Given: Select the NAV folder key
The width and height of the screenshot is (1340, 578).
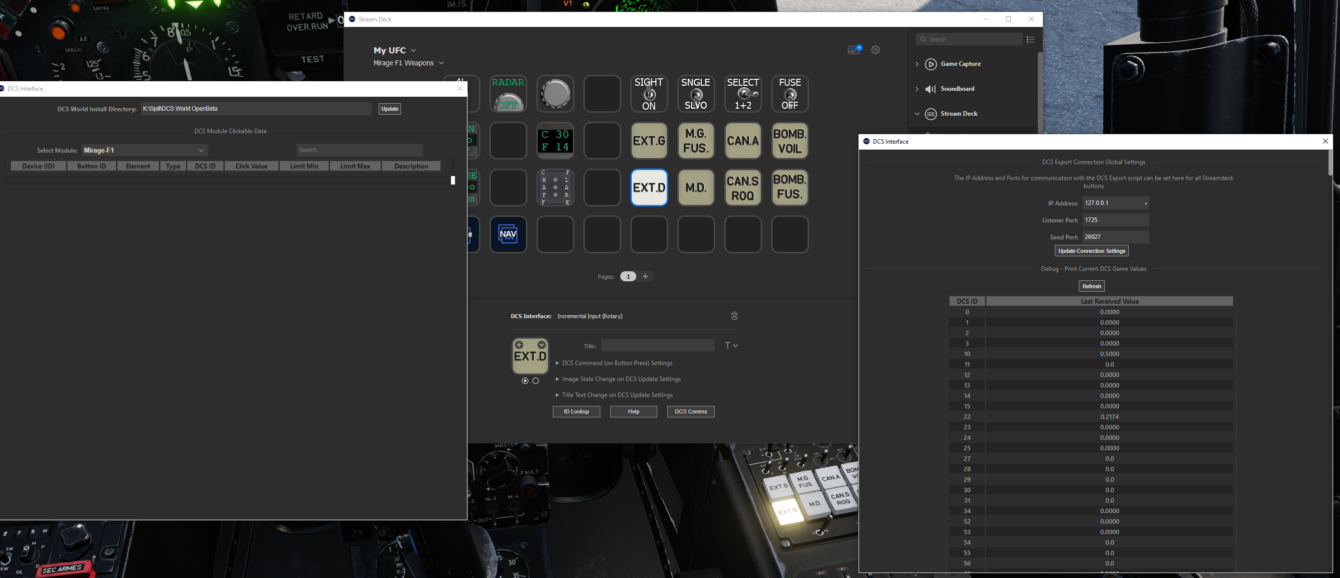Looking at the screenshot, I should pos(508,234).
